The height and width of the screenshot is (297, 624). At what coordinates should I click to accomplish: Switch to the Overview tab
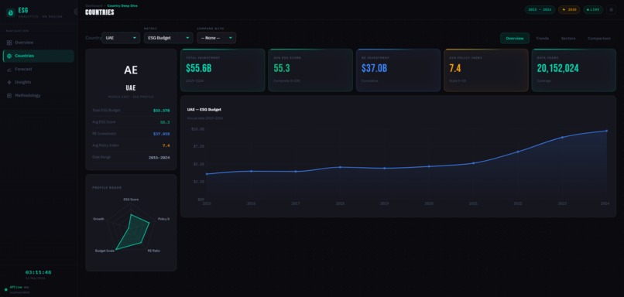515,38
